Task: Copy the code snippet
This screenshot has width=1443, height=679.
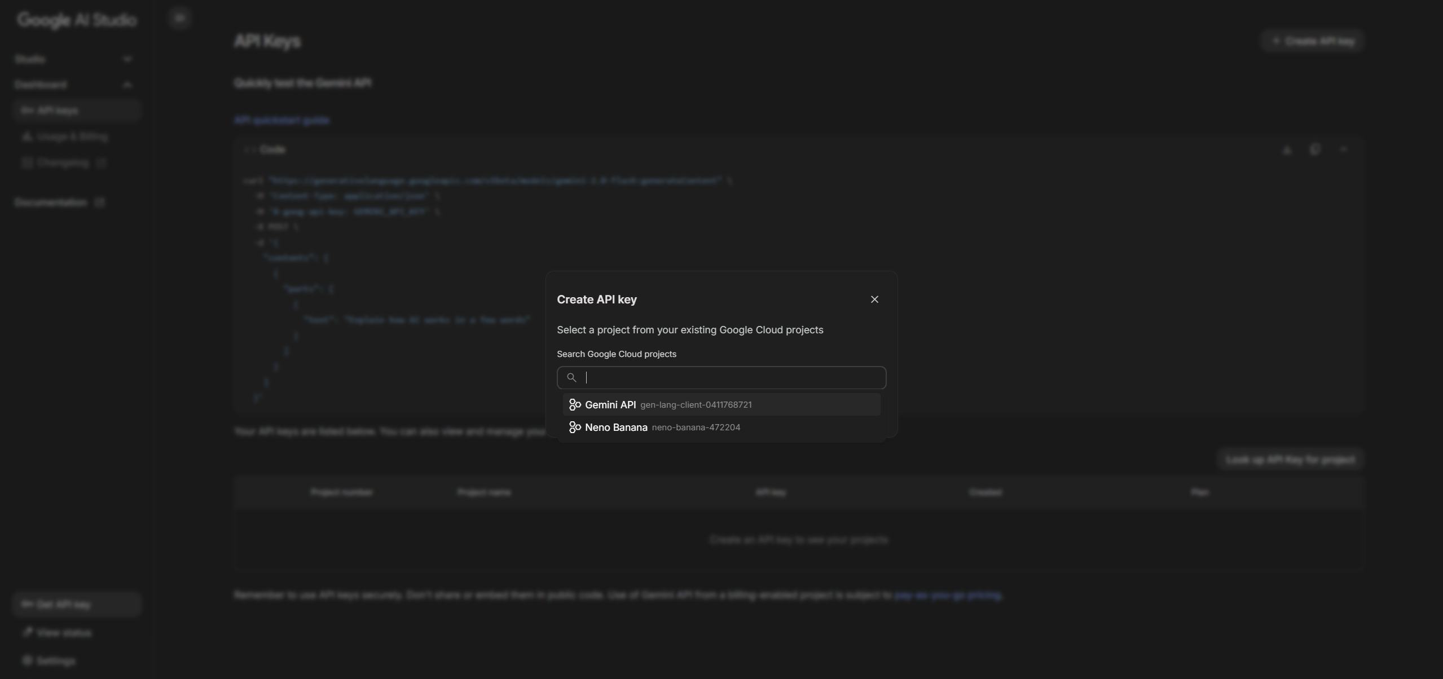Action: coord(1314,149)
